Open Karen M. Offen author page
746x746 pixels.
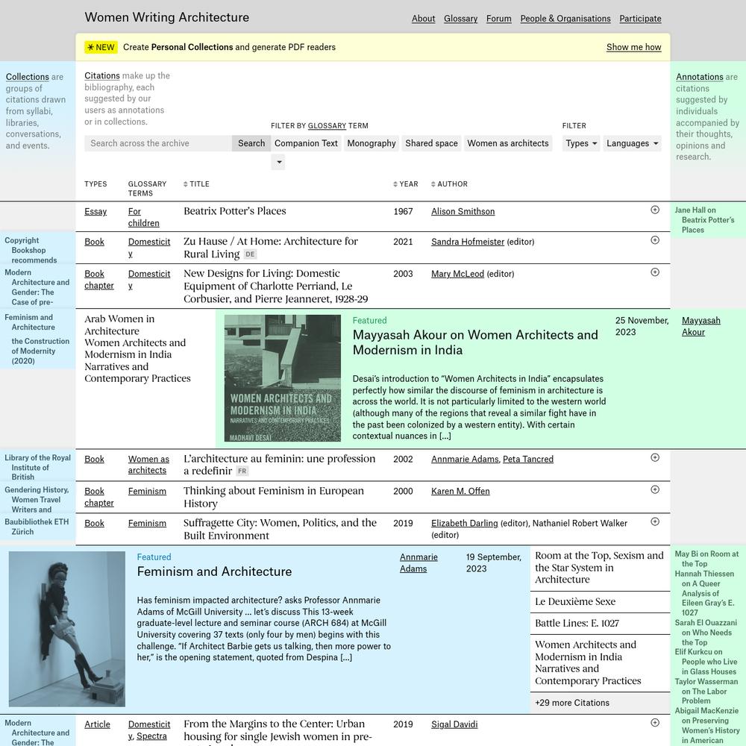[x=460, y=491]
